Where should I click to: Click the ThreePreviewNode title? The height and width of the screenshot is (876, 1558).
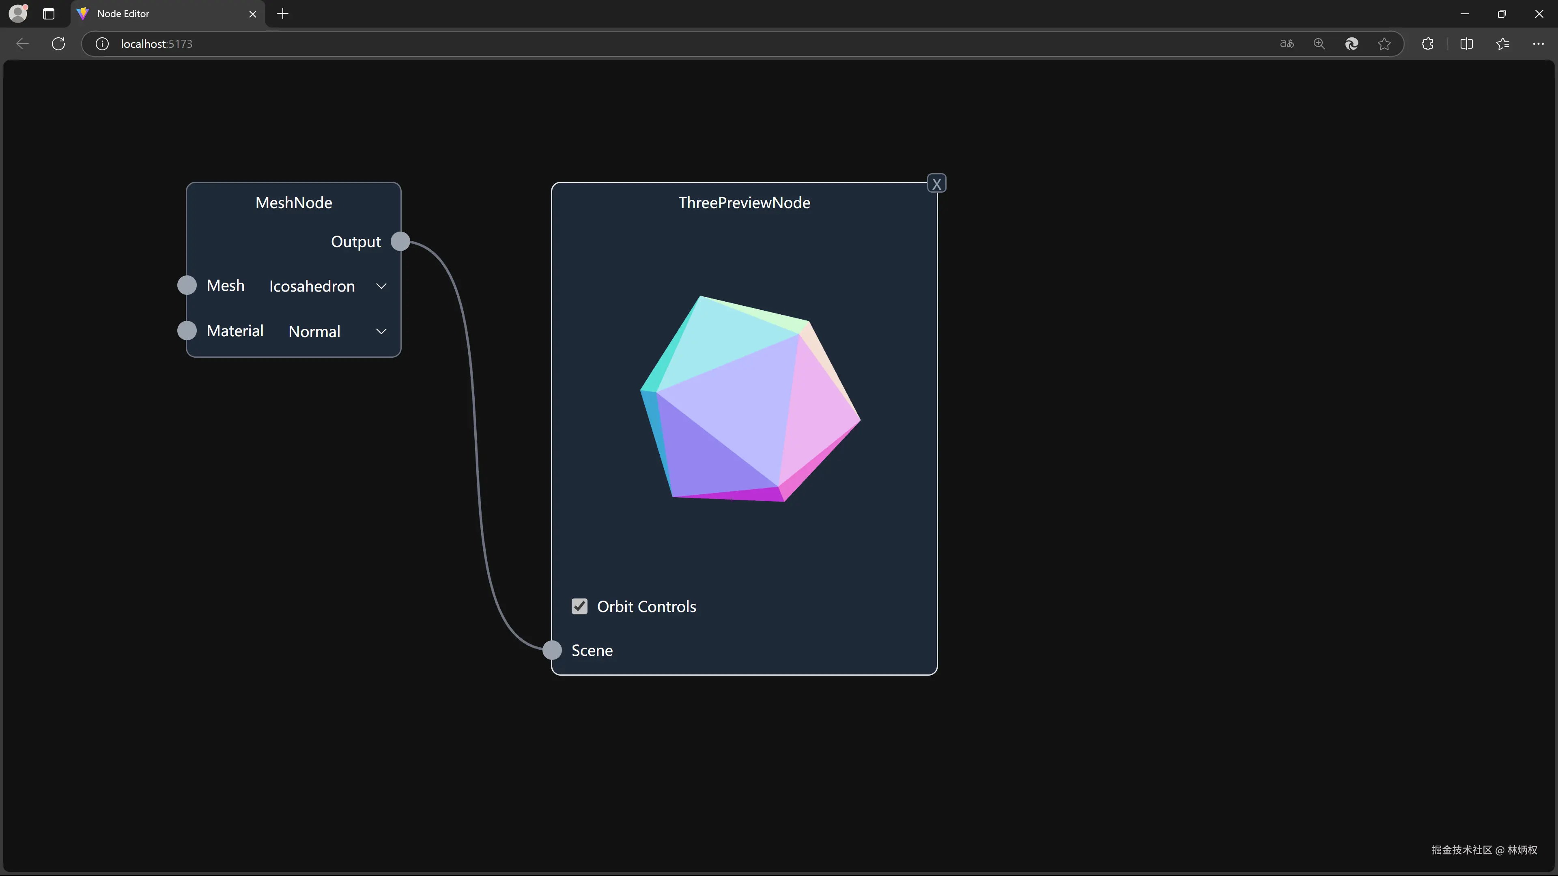[744, 202]
